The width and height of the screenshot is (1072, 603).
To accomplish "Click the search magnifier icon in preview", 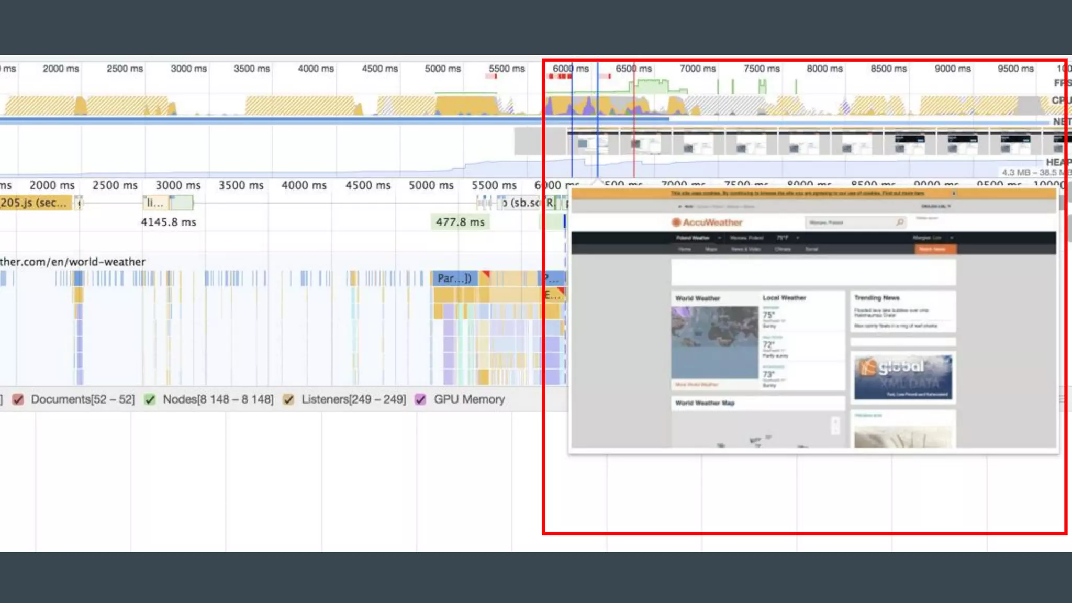I will (x=900, y=222).
